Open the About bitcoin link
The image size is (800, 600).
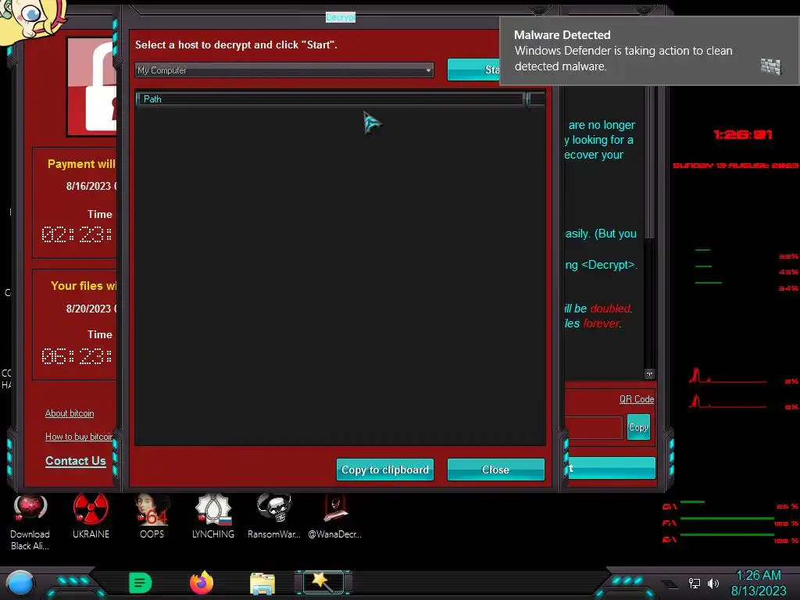point(70,413)
